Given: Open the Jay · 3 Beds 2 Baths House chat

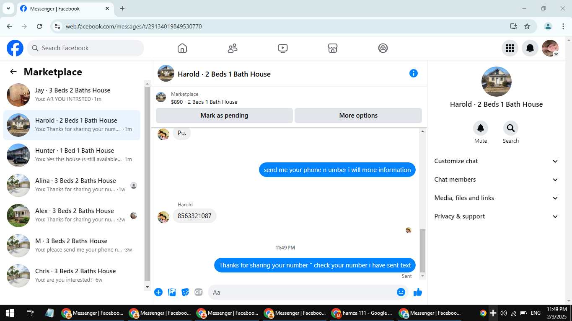Looking at the screenshot, I should pos(72,95).
